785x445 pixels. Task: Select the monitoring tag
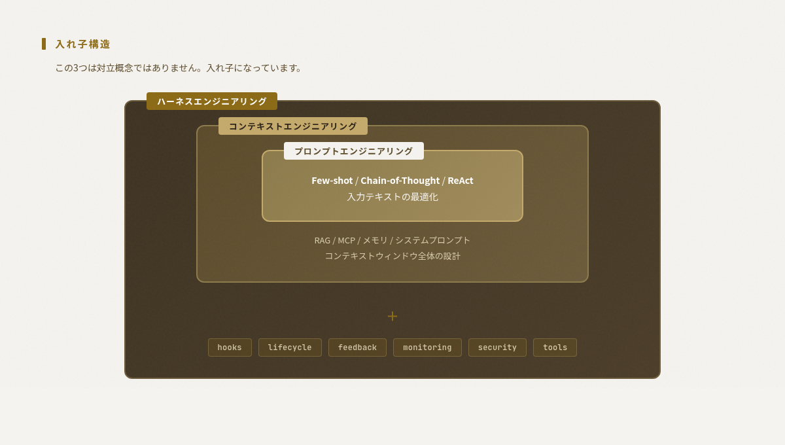(427, 347)
